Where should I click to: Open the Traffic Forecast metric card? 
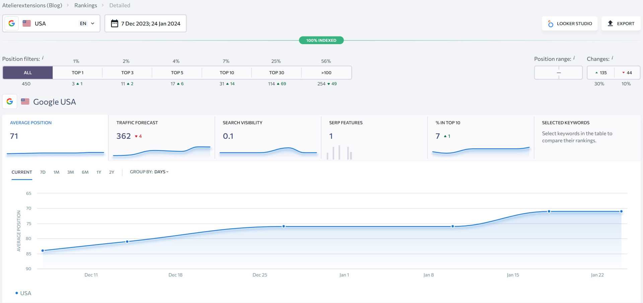point(161,138)
